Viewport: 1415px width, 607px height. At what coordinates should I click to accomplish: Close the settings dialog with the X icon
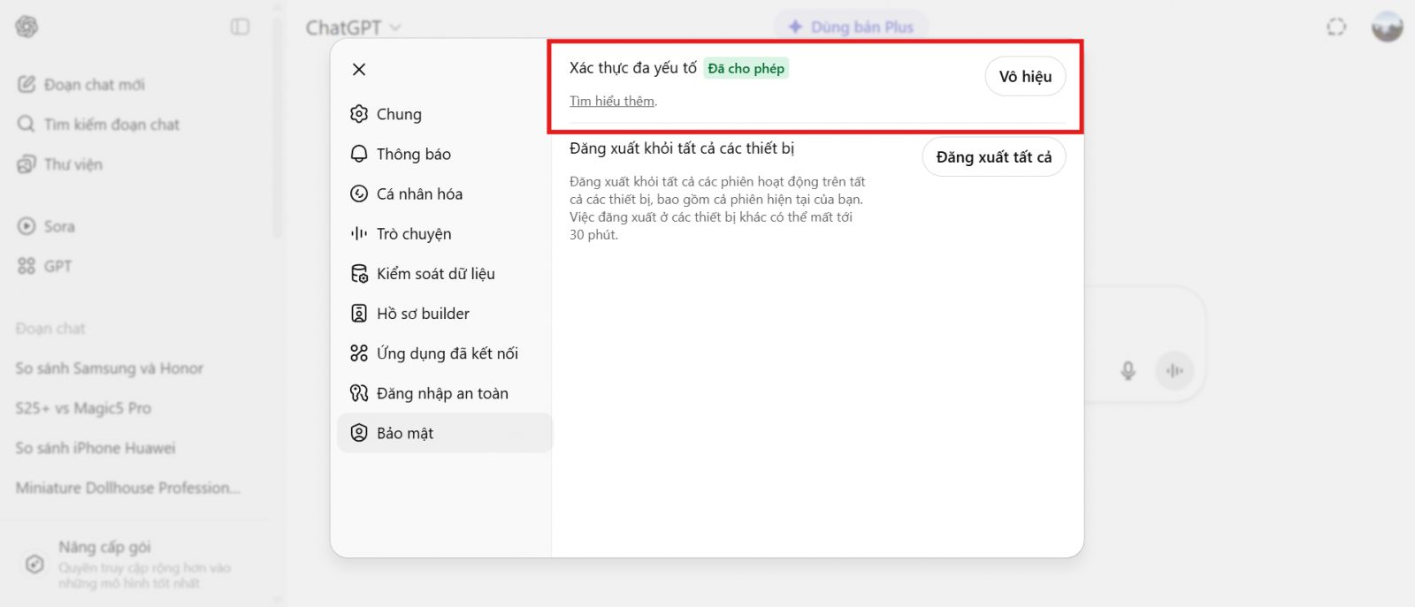tap(359, 69)
